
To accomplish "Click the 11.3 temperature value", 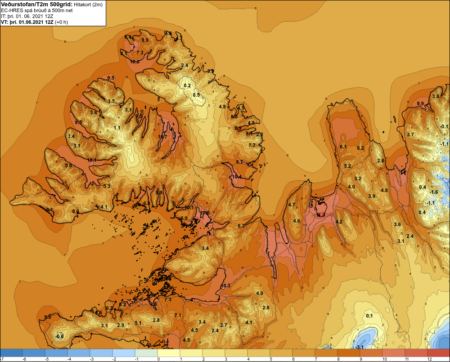I will [320, 215].
